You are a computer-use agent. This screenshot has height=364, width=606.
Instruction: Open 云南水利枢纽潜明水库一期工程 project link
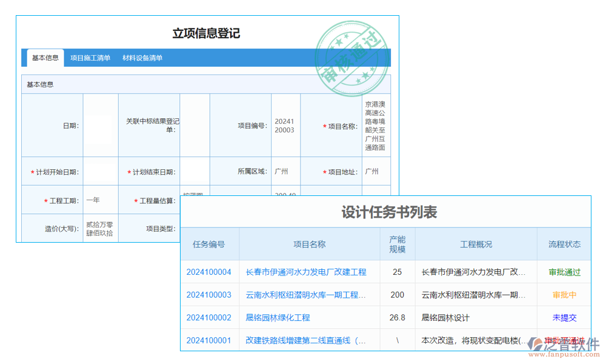(305, 295)
